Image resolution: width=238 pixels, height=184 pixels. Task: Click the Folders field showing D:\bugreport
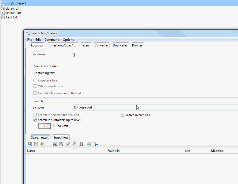click(x=156, y=107)
